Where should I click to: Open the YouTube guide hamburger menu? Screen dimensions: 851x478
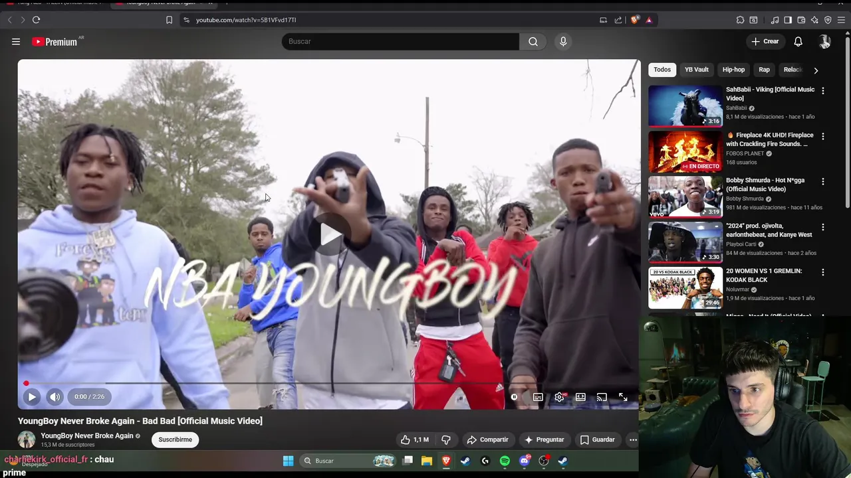click(16, 41)
